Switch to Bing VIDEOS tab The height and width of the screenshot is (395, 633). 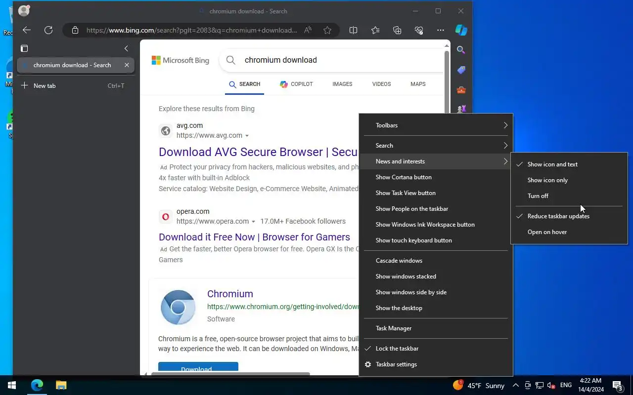381,84
